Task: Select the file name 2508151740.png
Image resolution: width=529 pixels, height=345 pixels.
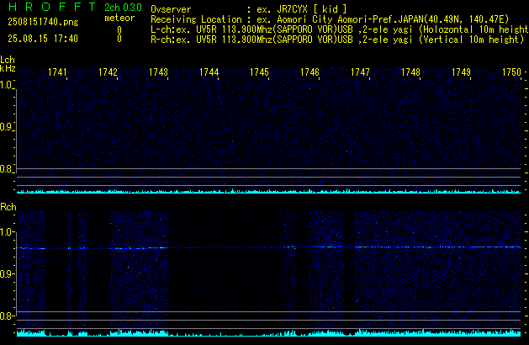Action: (43, 22)
